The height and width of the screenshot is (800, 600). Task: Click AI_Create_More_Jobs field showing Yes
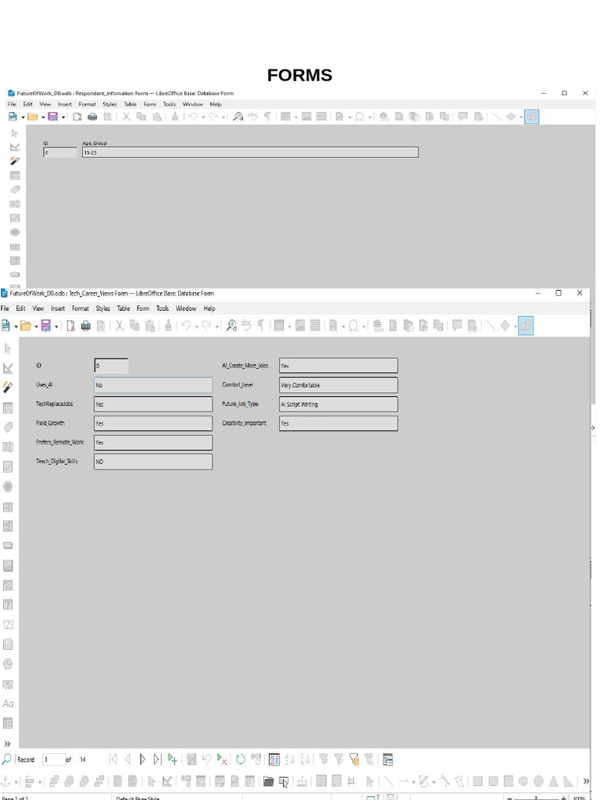tap(338, 366)
